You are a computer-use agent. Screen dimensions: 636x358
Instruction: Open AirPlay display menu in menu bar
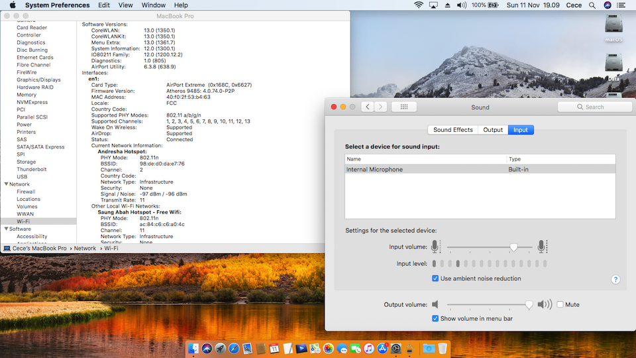433,5
